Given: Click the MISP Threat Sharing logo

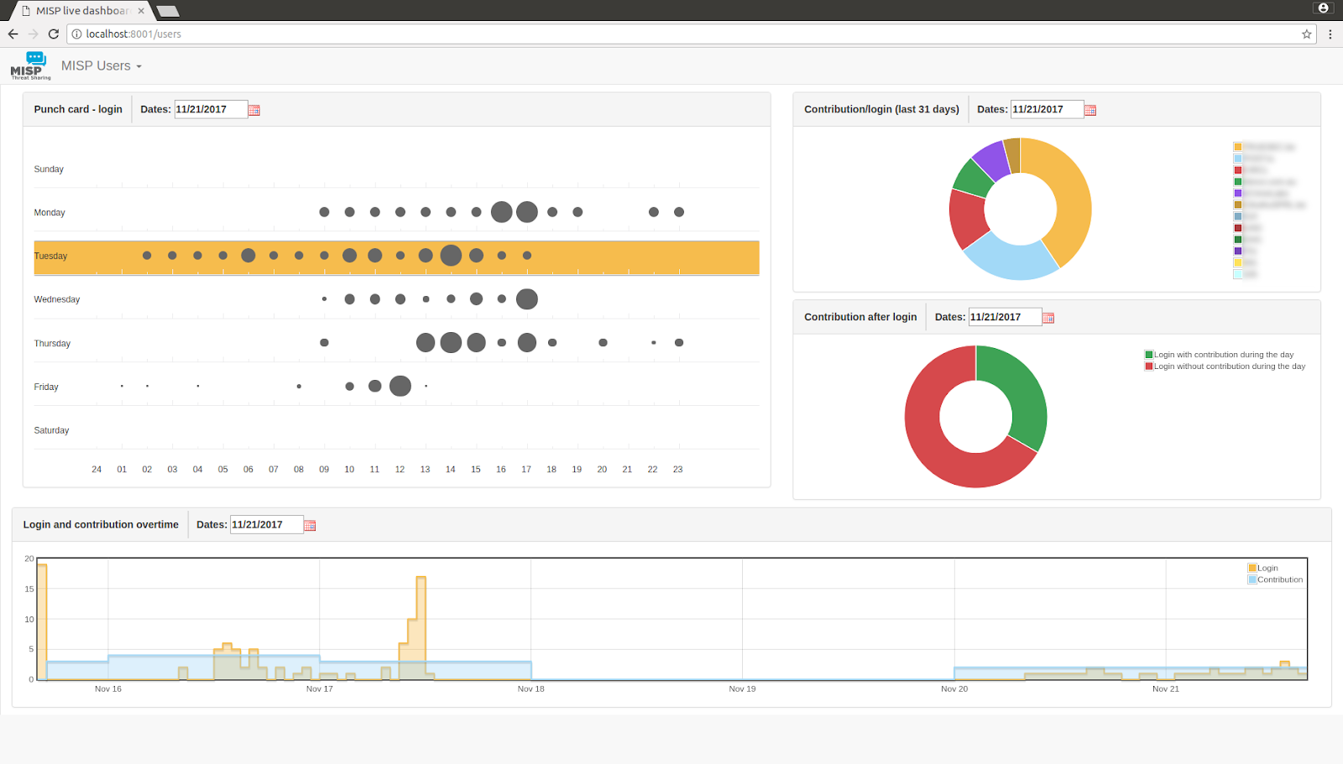Looking at the screenshot, I should point(29,65).
